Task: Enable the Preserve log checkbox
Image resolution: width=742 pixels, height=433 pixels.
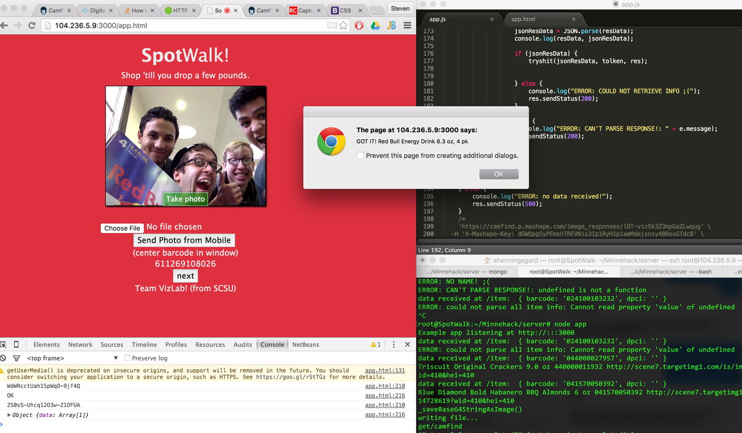Action: (x=128, y=358)
